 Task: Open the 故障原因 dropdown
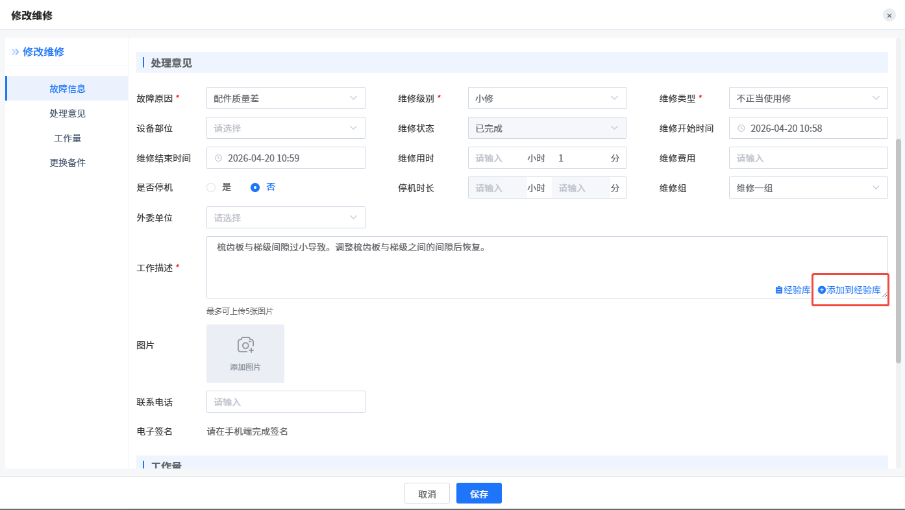coord(286,98)
